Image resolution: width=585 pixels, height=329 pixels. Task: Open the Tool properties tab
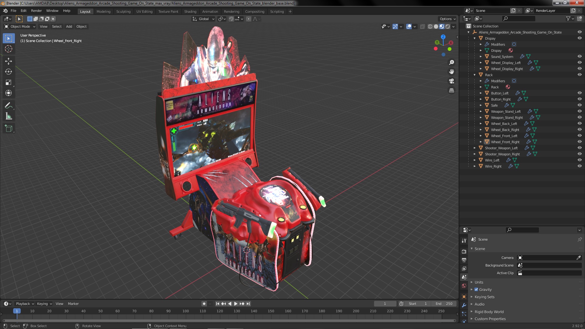click(x=464, y=241)
